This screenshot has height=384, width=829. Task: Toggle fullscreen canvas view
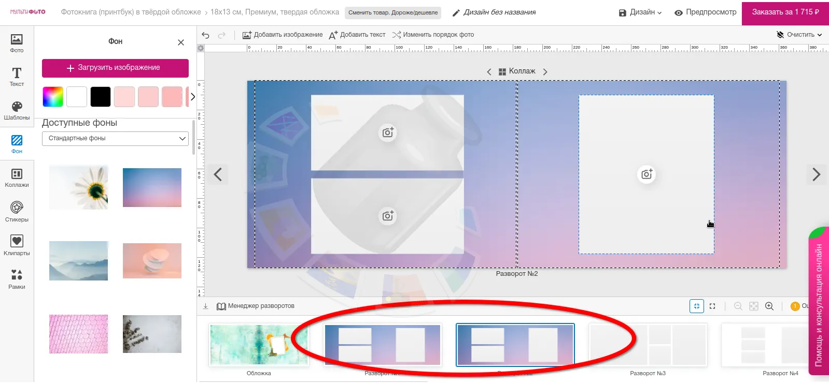[x=712, y=306]
